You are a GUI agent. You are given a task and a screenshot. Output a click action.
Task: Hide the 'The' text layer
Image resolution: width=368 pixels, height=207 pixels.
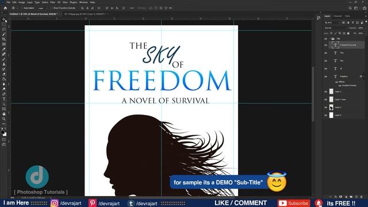point(325,53)
